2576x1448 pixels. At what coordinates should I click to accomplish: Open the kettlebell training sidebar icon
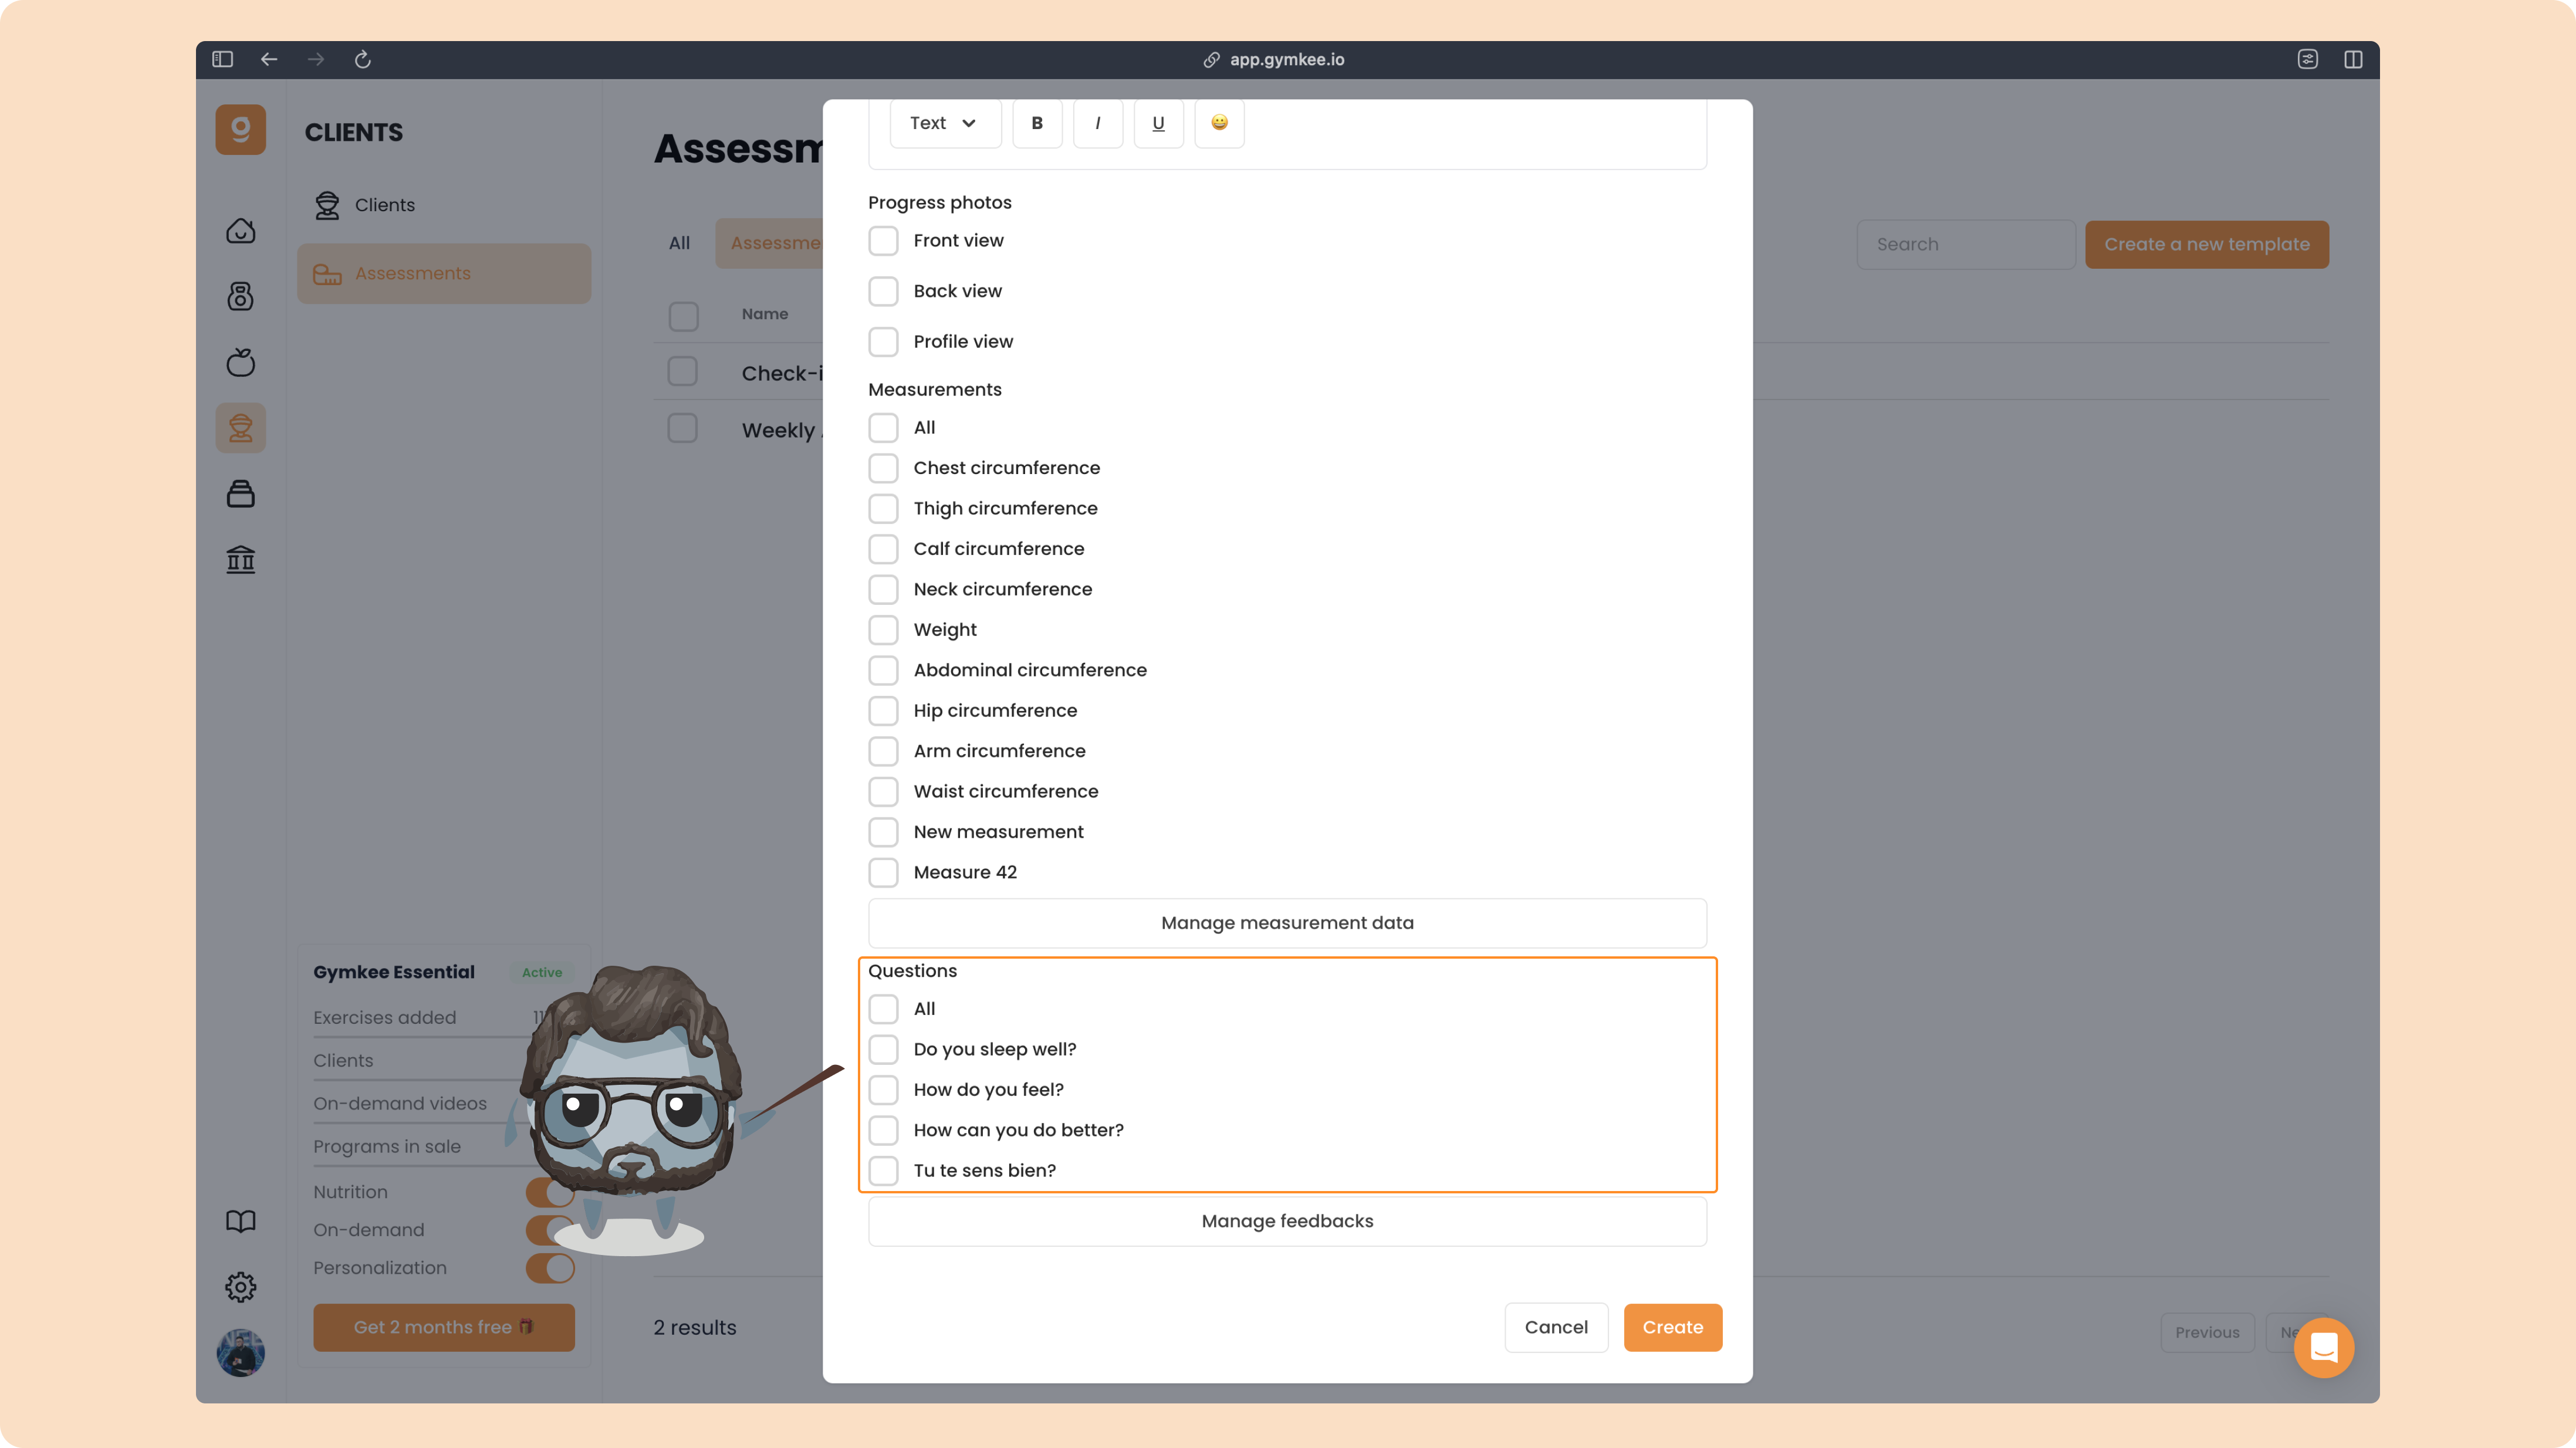(x=240, y=296)
